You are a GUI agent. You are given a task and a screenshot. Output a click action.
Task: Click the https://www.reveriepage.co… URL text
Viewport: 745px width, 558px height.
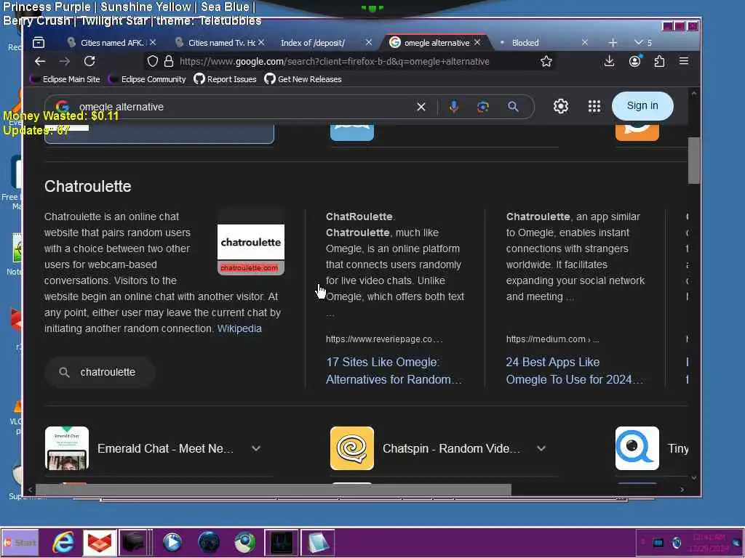click(x=384, y=339)
